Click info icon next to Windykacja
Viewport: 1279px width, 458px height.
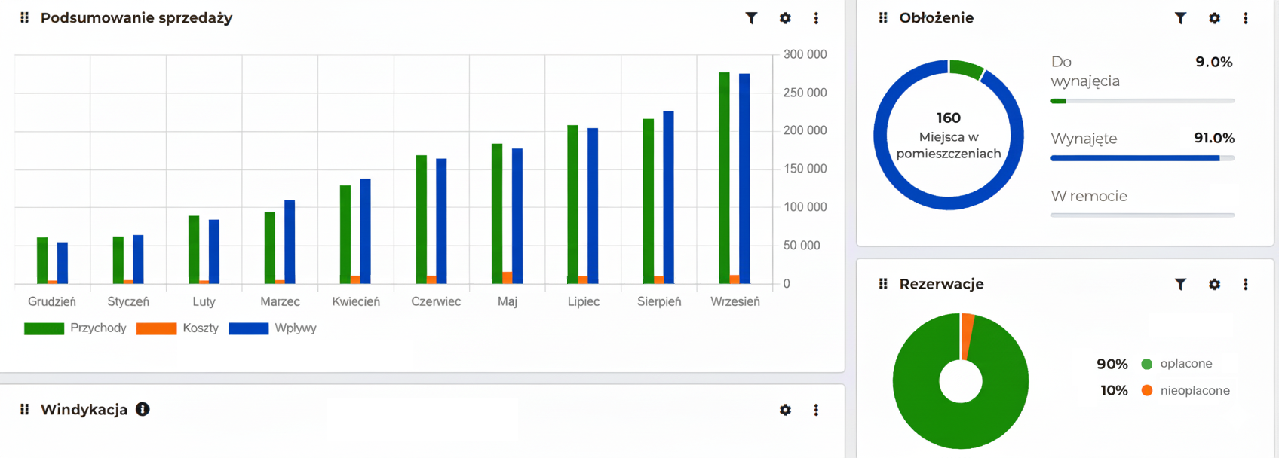143,409
